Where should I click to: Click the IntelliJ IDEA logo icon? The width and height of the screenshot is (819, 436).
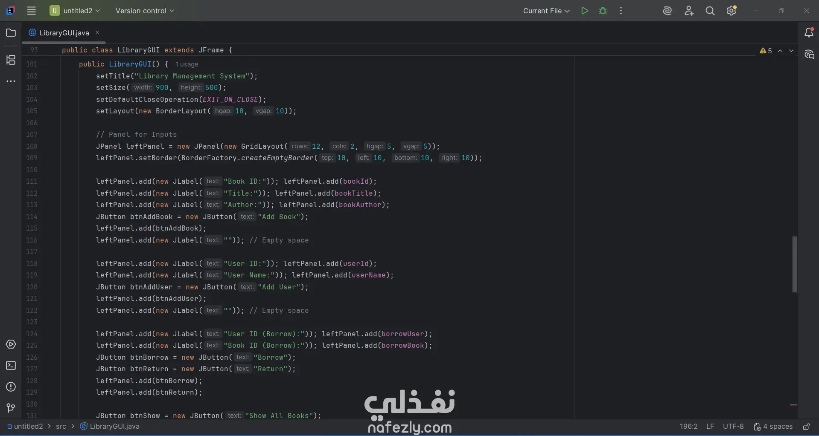(11, 11)
